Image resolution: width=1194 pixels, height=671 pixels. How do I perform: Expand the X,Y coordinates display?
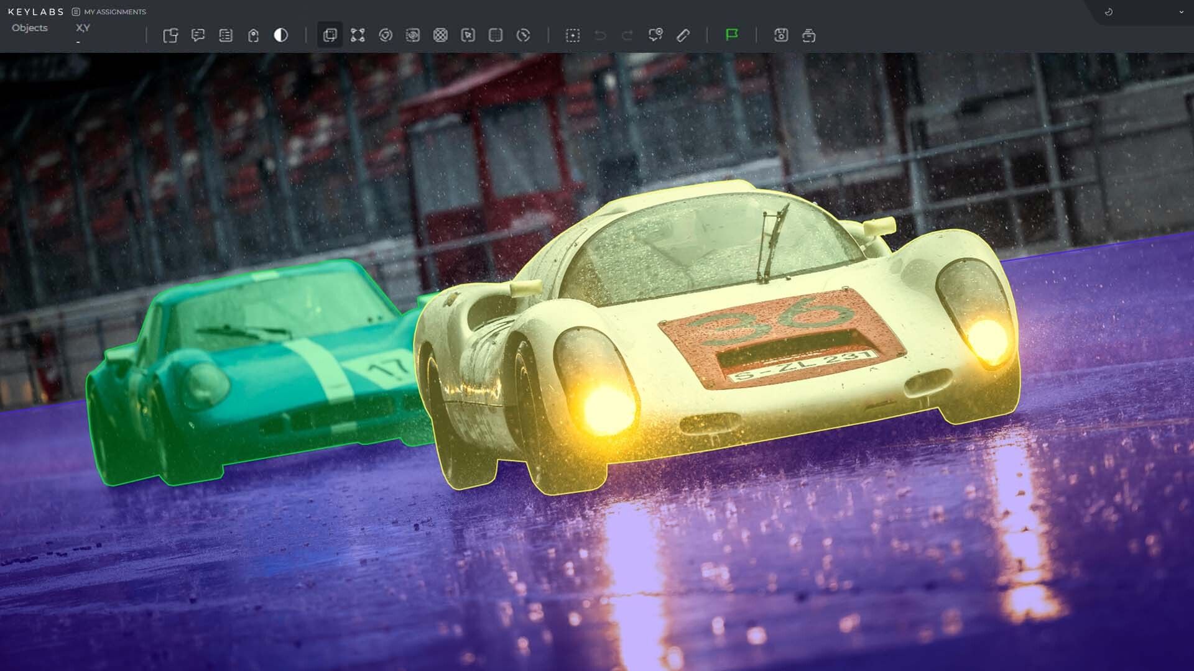click(x=83, y=28)
